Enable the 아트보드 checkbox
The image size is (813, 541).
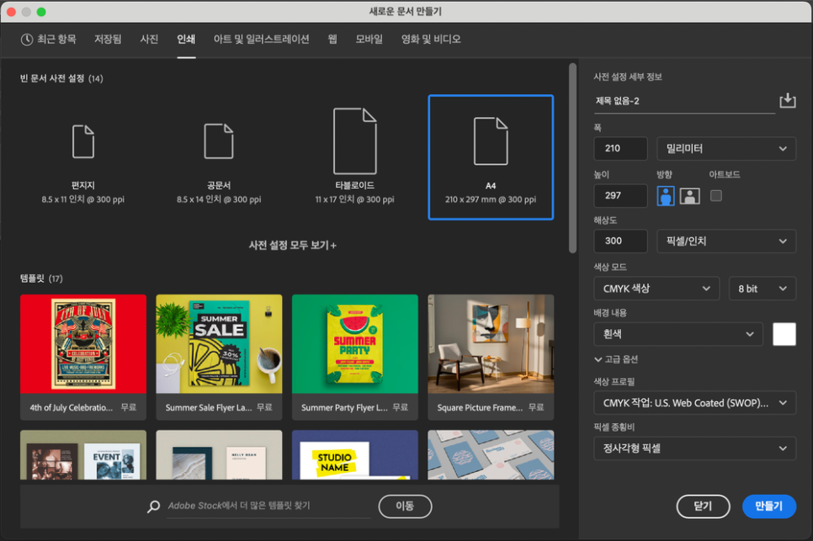click(716, 195)
